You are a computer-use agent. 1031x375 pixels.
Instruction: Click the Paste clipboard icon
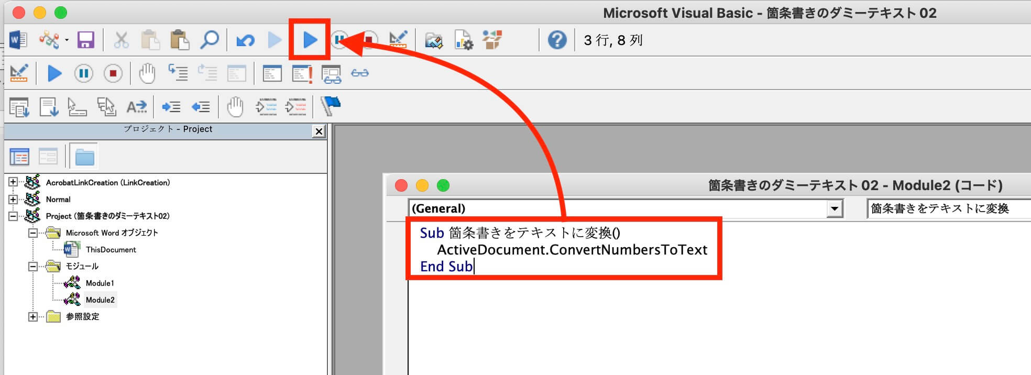click(180, 40)
